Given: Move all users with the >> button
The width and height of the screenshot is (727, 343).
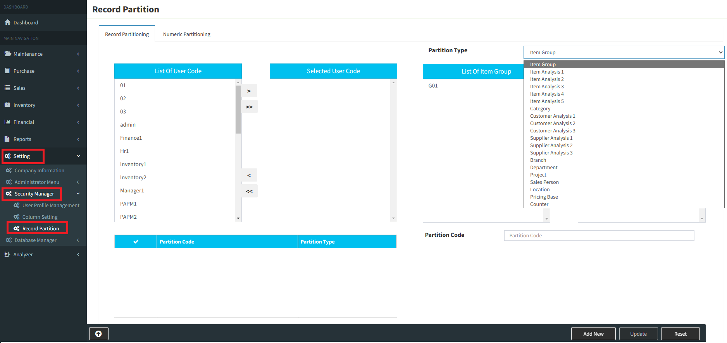Looking at the screenshot, I should pos(249,107).
